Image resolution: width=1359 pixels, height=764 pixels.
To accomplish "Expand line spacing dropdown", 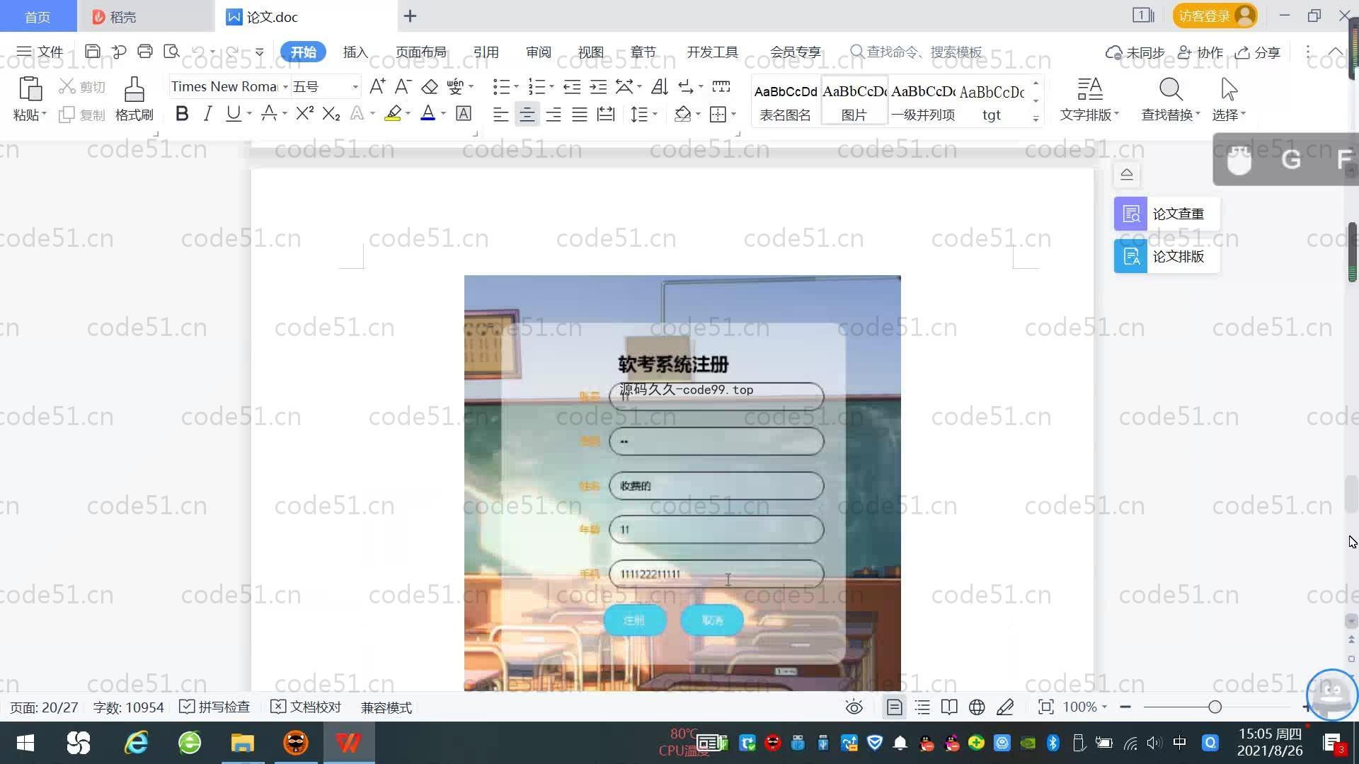I will [x=655, y=114].
